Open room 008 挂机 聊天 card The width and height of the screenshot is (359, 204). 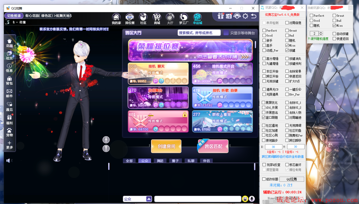tap(158, 73)
